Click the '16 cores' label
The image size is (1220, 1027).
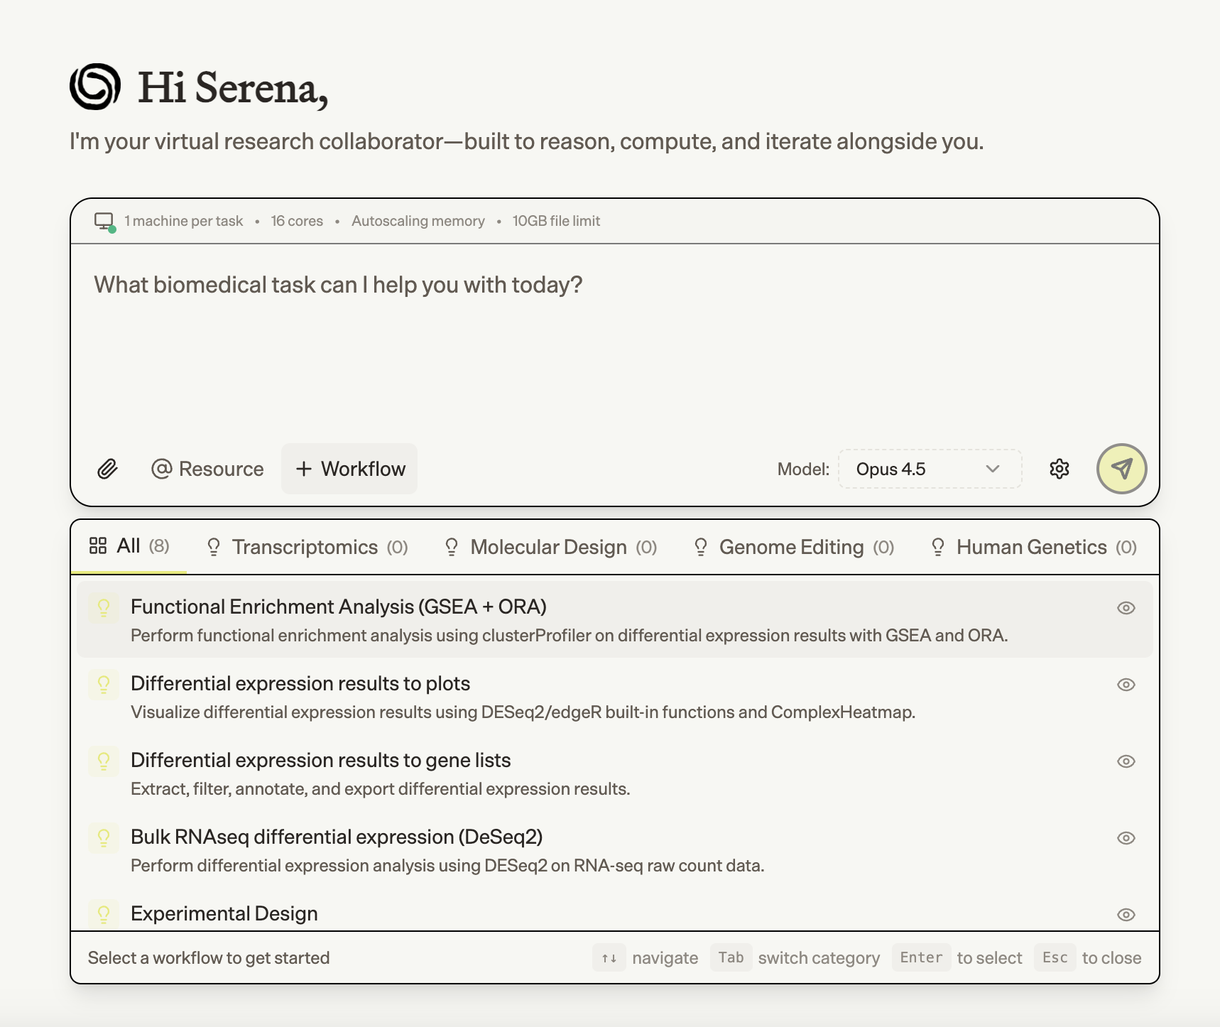pos(297,221)
